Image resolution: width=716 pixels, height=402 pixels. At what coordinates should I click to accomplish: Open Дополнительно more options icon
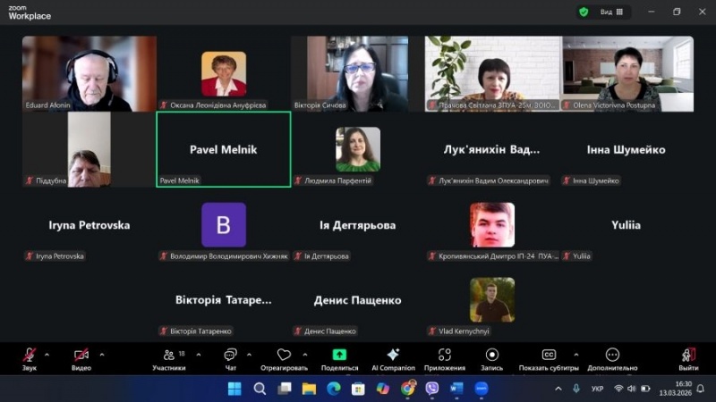coord(612,356)
